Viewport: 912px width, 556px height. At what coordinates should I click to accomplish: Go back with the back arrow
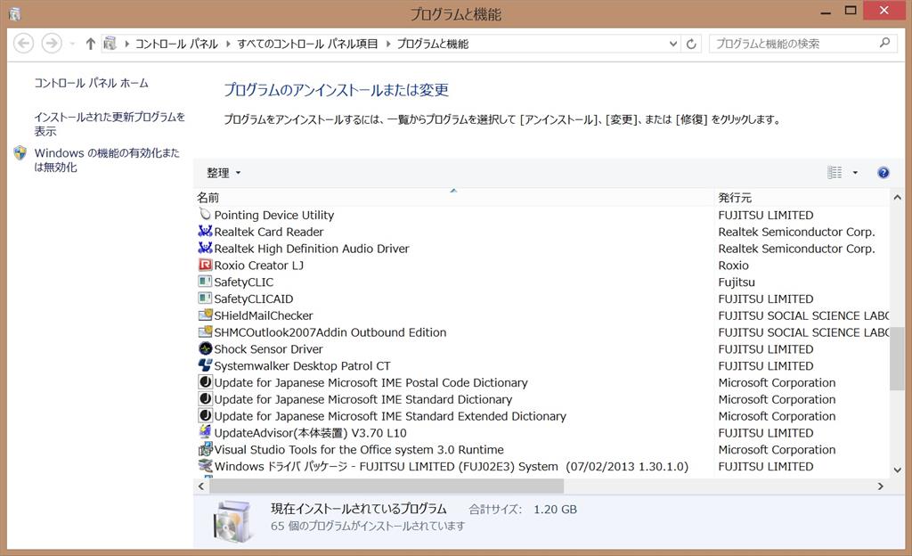coord(23,44)
